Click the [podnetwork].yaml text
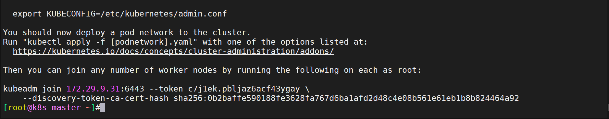The image size is (609, 119). (151, 42)
